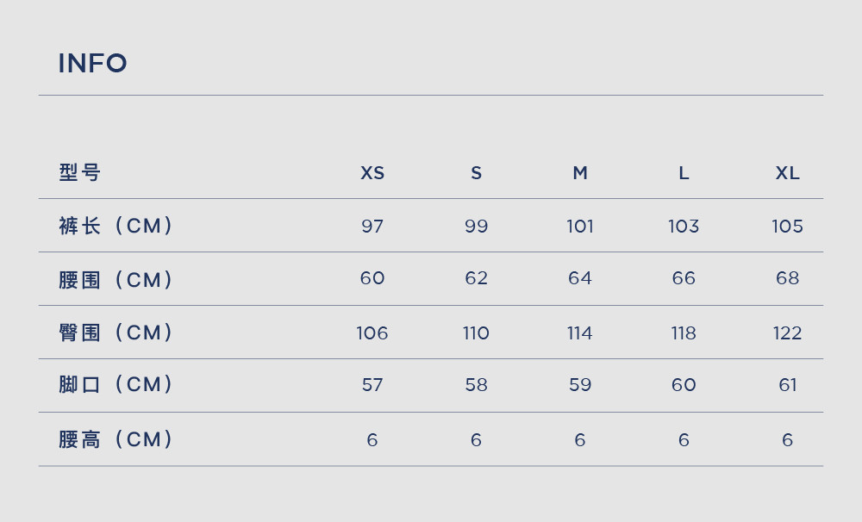Click waist value 62 for size S
The height and width of the screenshot is (522, 862).
pos(476,278)
